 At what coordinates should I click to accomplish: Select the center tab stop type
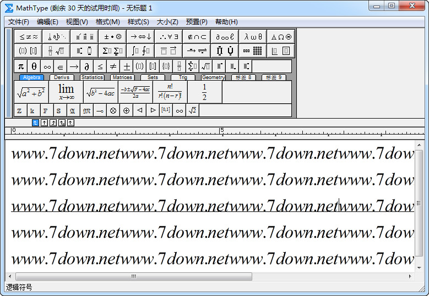[45, 122]
